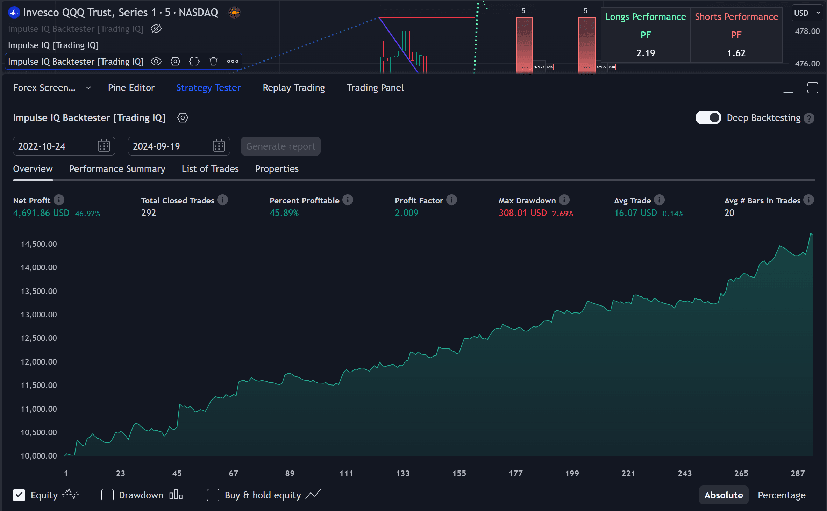The width and height of the screenshot is (827, 511).
Task: Click the orange market status sun icon
Action: (x=234, y=13)
